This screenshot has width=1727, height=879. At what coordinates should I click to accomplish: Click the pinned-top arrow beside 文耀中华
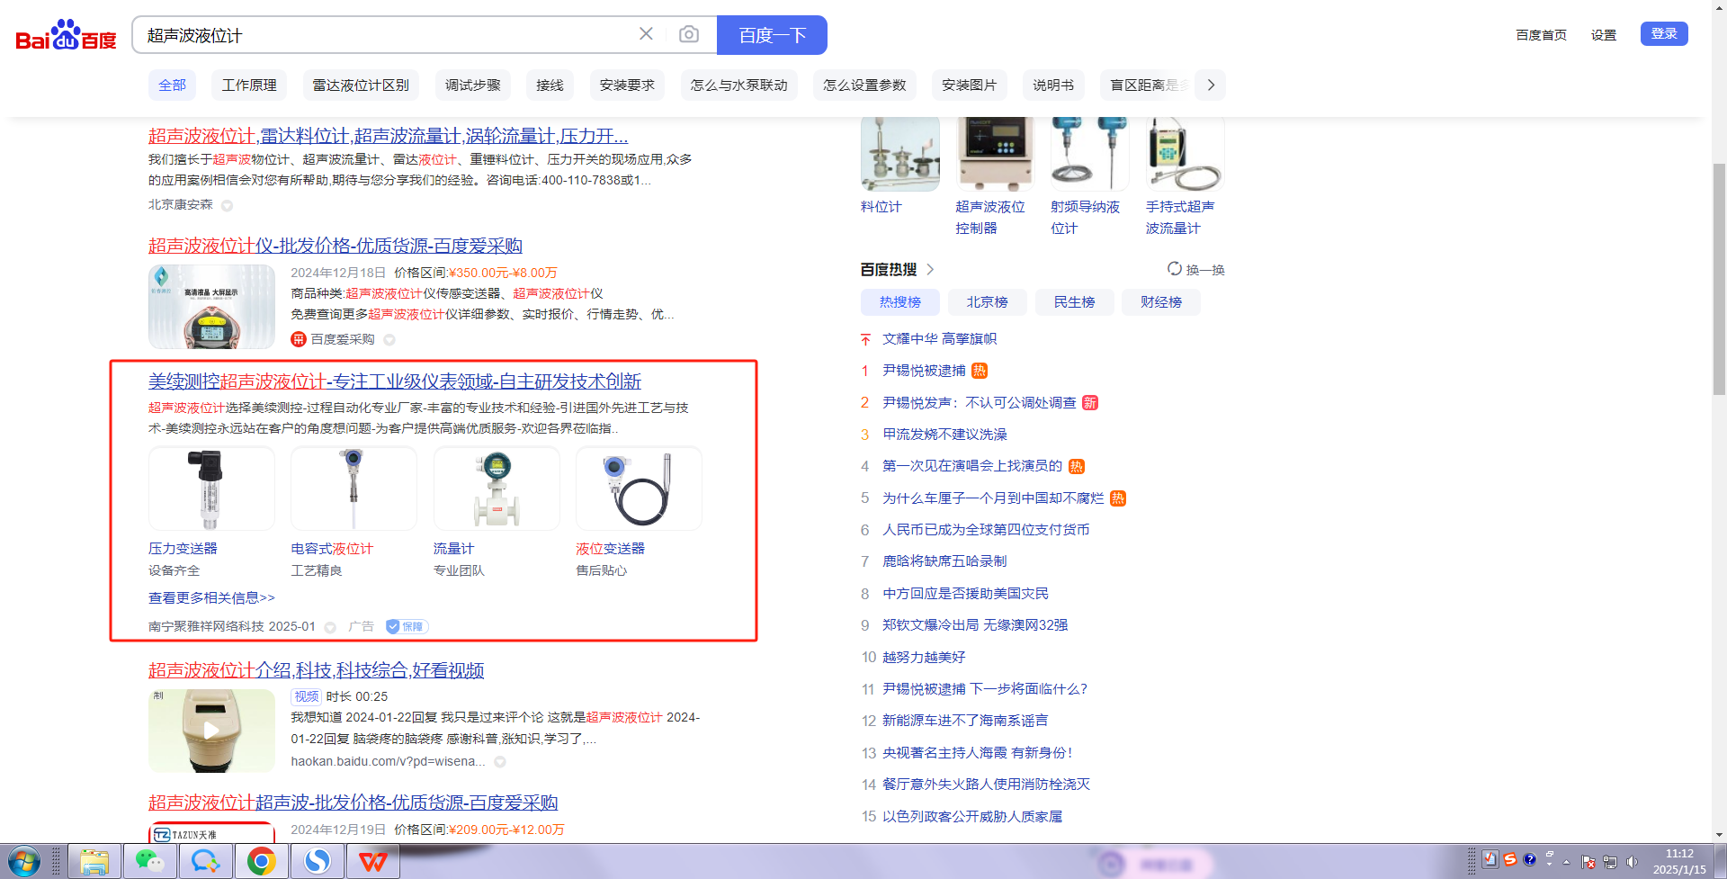865,339
